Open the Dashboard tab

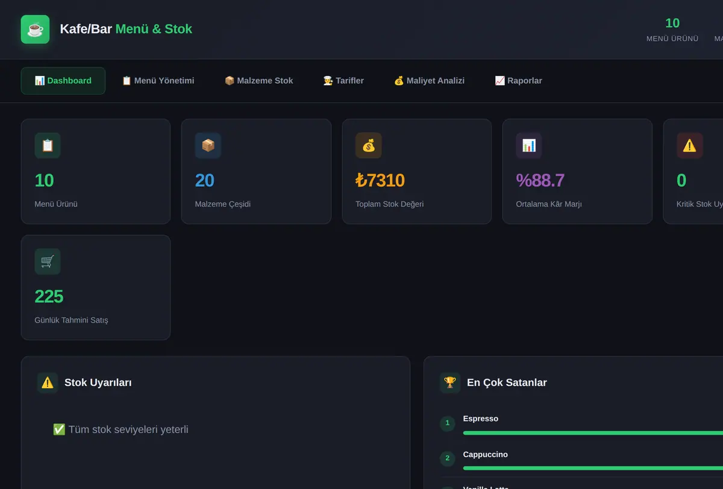pyautogui.click(x=63, y=81)
